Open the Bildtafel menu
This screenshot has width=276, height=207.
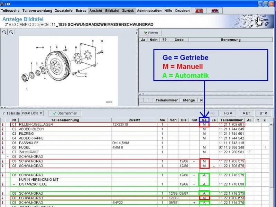[112, 11]
